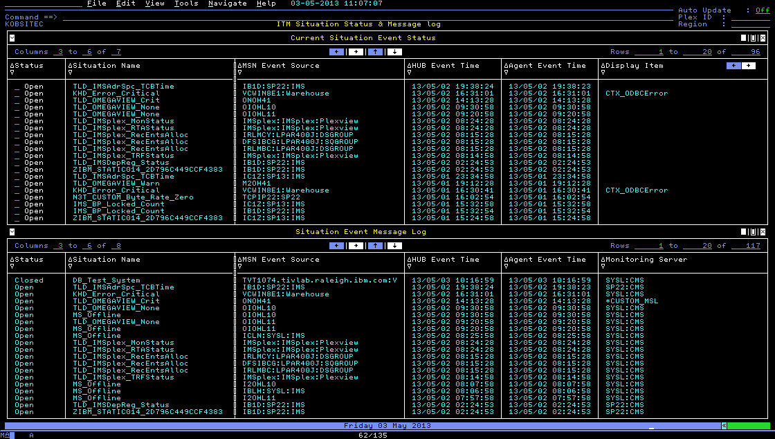Sort Message Log Agent Event Time descending

[506, 266]
